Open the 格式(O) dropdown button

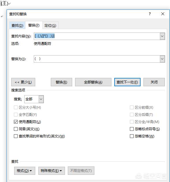pos(25,170)
